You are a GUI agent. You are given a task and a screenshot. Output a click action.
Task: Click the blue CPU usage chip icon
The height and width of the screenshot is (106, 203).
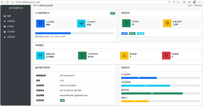[40, 24]
